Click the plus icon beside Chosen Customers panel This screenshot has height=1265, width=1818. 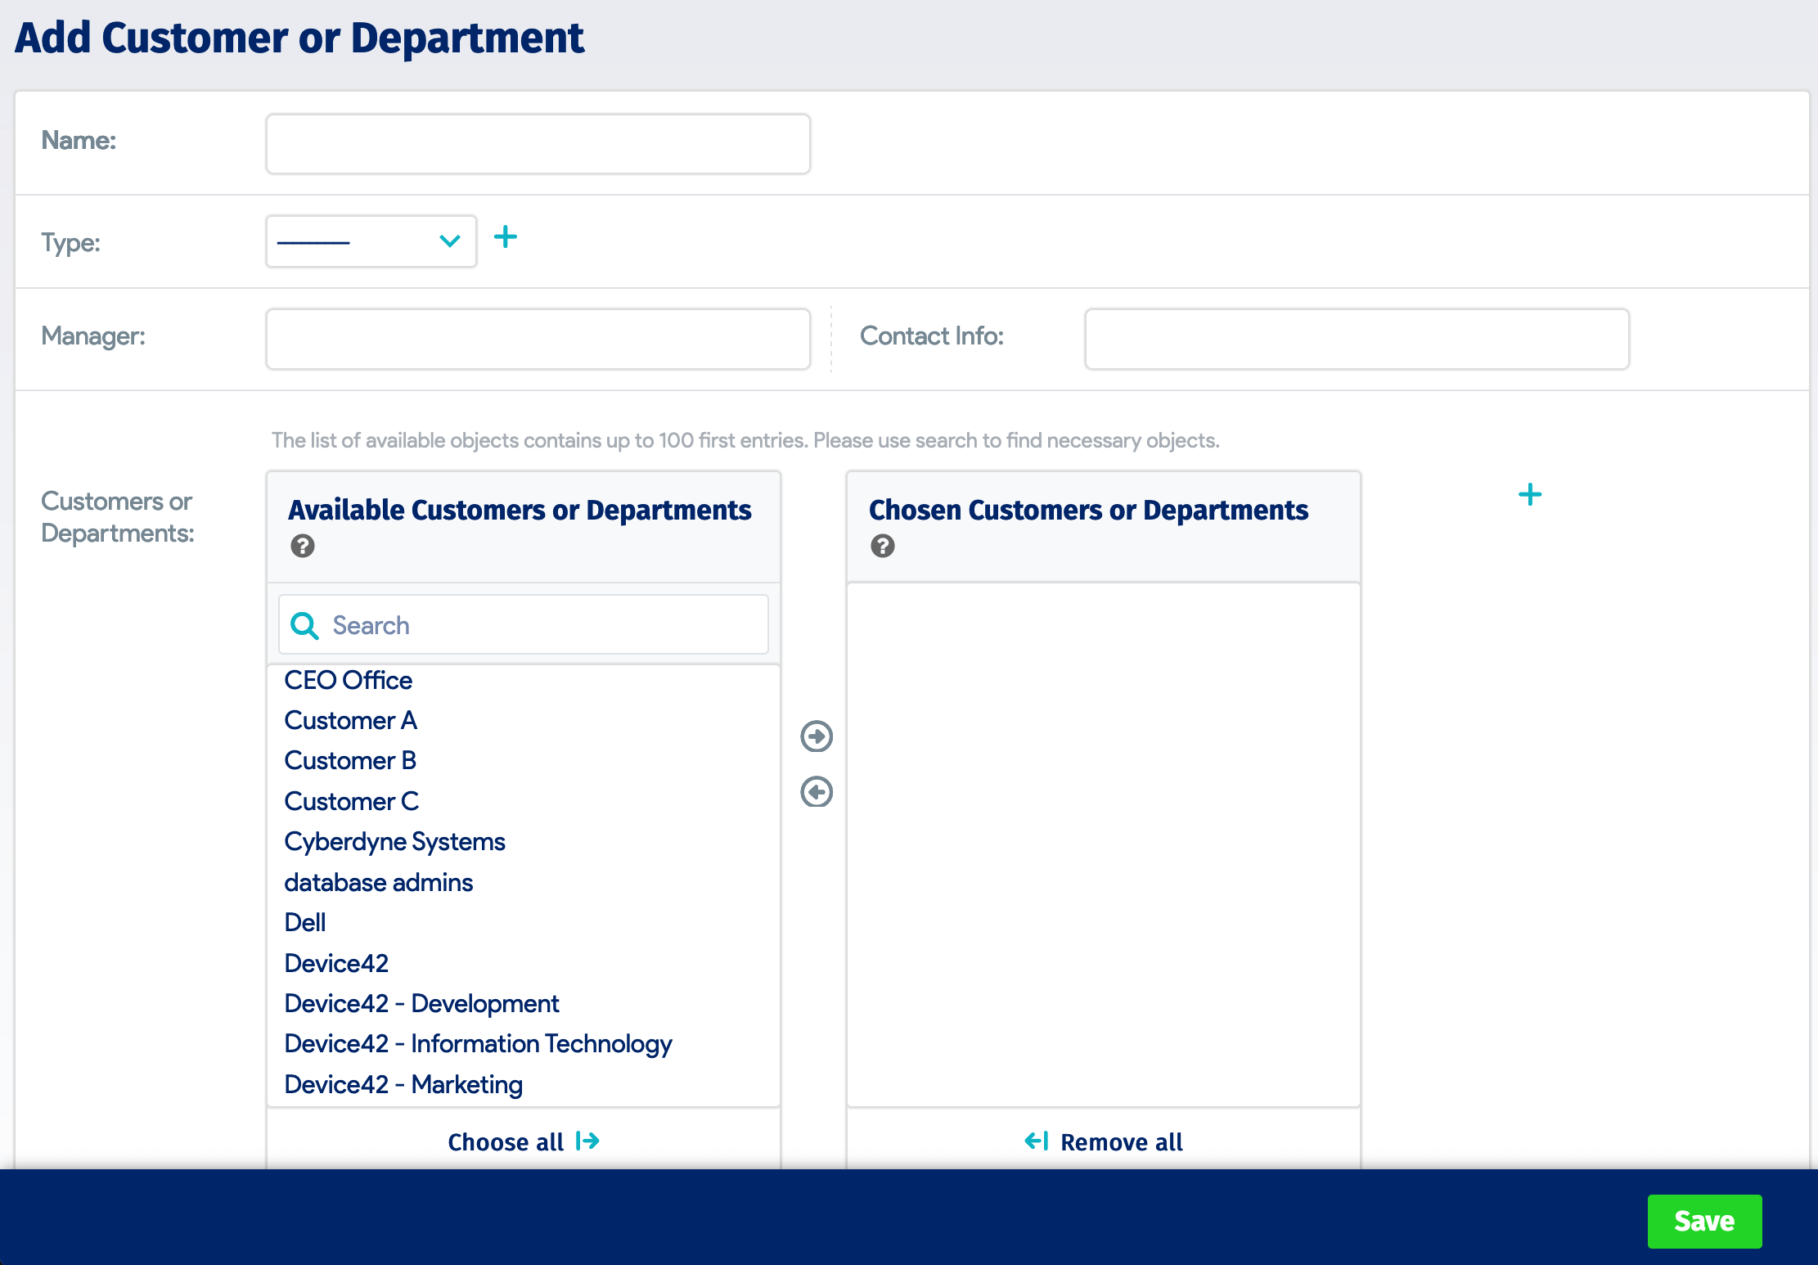point(1529,493)
